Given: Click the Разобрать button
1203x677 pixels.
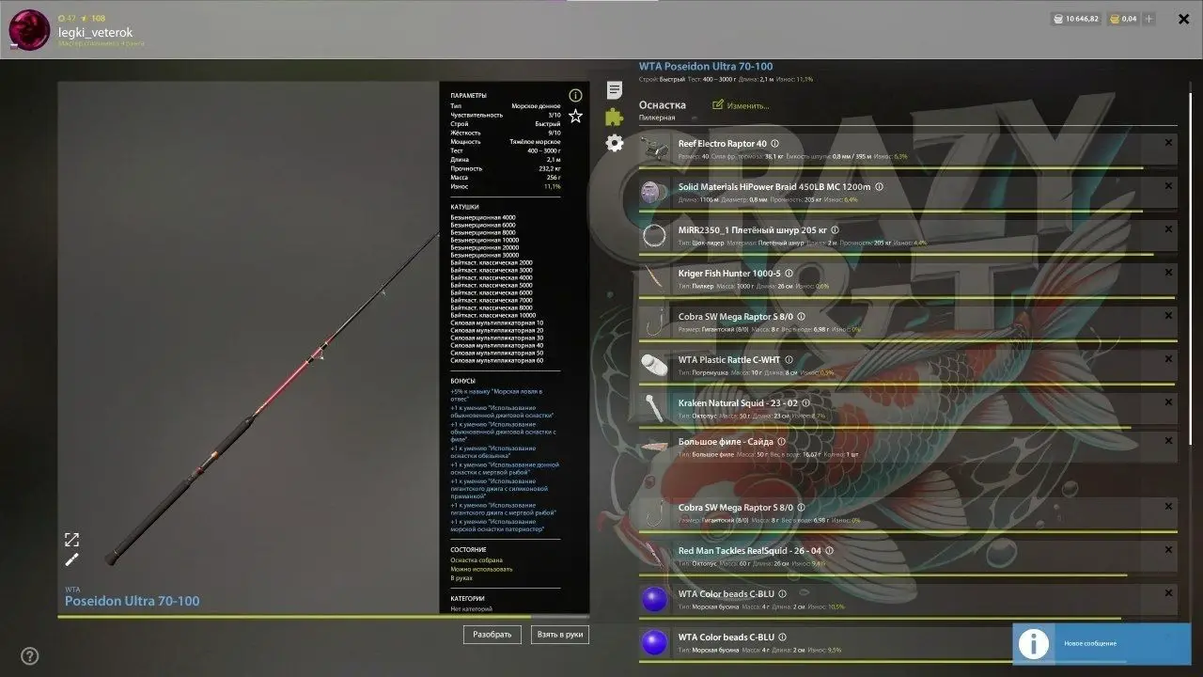Looking at the screenshot, I should tap(492, 635).
